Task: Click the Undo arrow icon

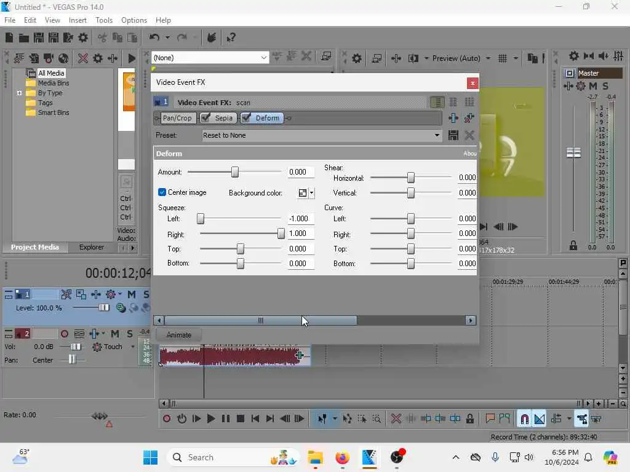Action: coord(154,37)
